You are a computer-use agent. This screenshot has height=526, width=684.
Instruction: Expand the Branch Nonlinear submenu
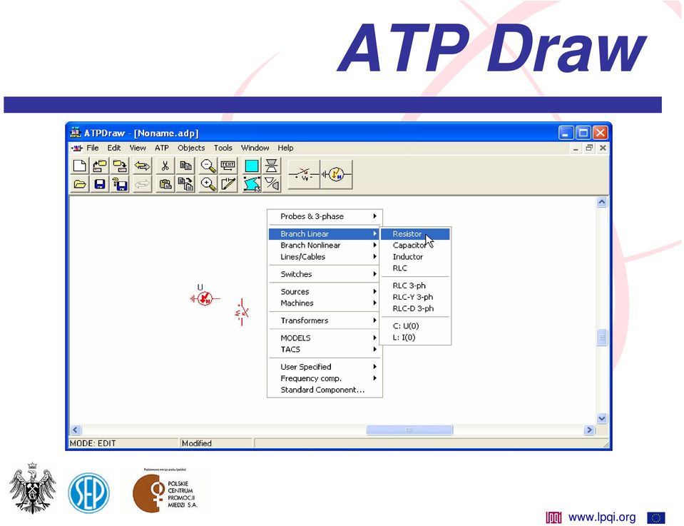(x=325, y=246)
